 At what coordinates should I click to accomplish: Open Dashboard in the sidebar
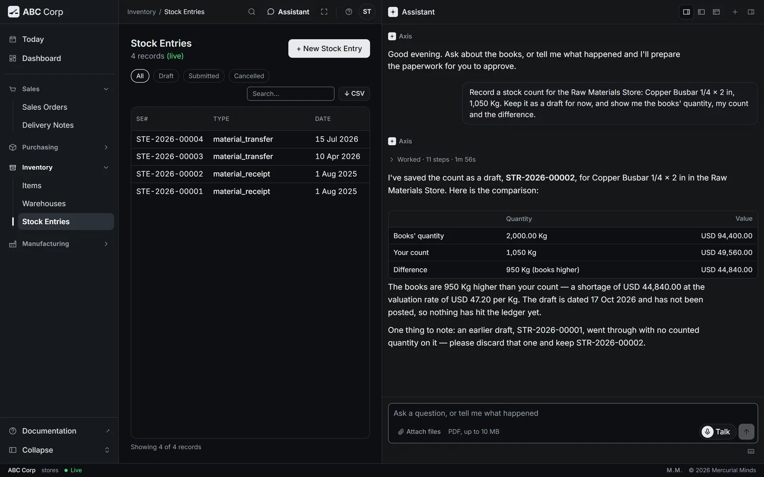point(59,58)
